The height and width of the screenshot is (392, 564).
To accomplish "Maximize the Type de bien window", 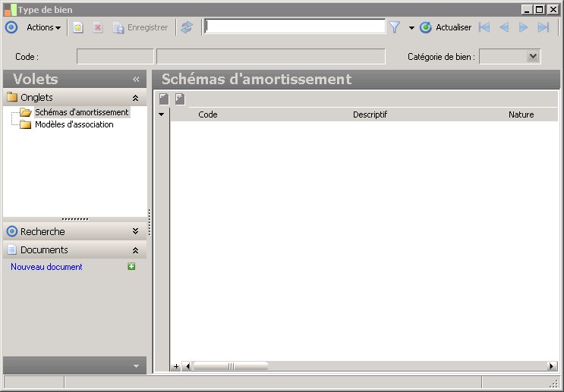I will (540, 10).
